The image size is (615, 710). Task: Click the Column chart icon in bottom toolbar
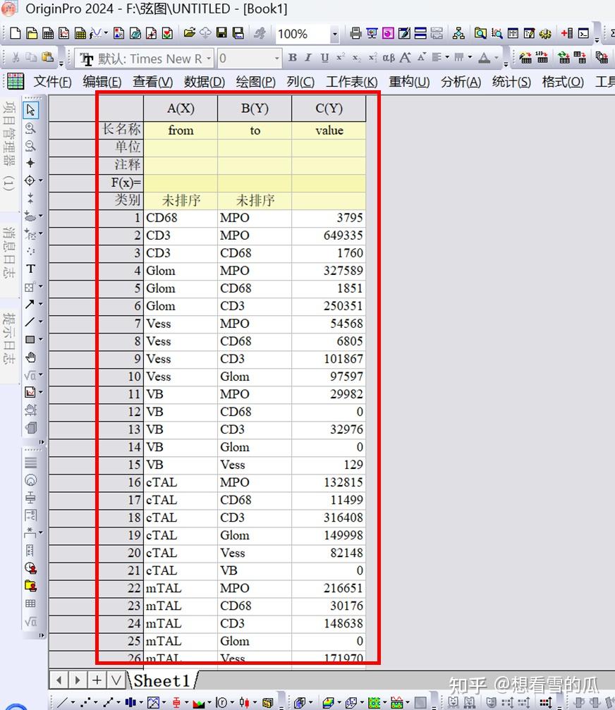pyautogui.click(x=130, y=702)
